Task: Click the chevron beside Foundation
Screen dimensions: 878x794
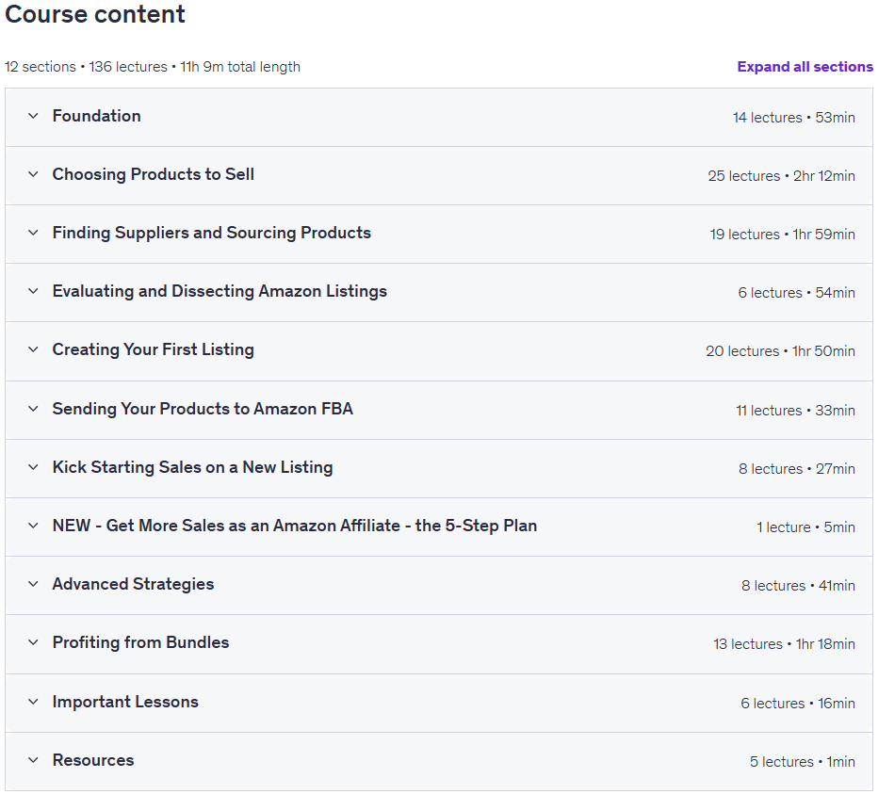Action: 33,116
